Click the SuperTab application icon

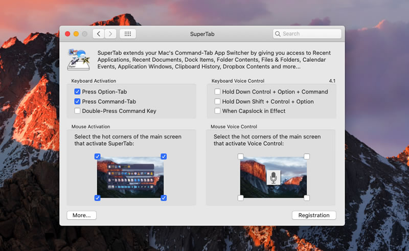79,59
